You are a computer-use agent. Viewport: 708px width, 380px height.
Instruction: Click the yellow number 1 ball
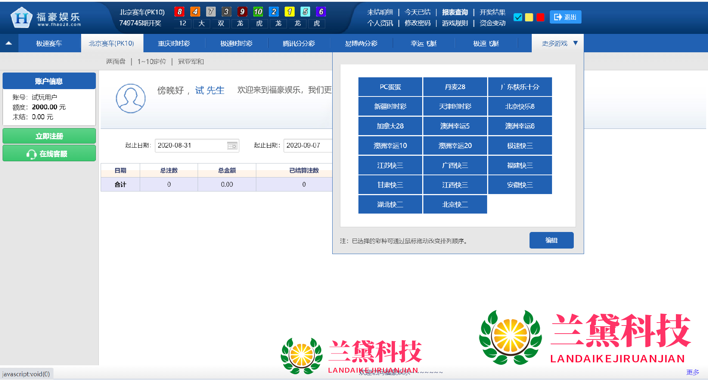289,12
